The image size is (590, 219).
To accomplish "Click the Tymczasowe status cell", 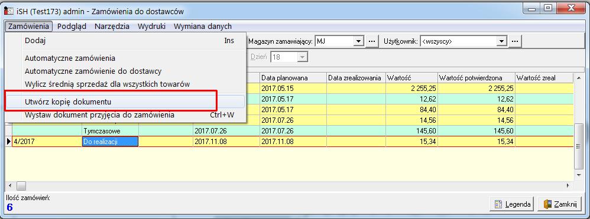I will pyautogui.click(x=110, y=131).
